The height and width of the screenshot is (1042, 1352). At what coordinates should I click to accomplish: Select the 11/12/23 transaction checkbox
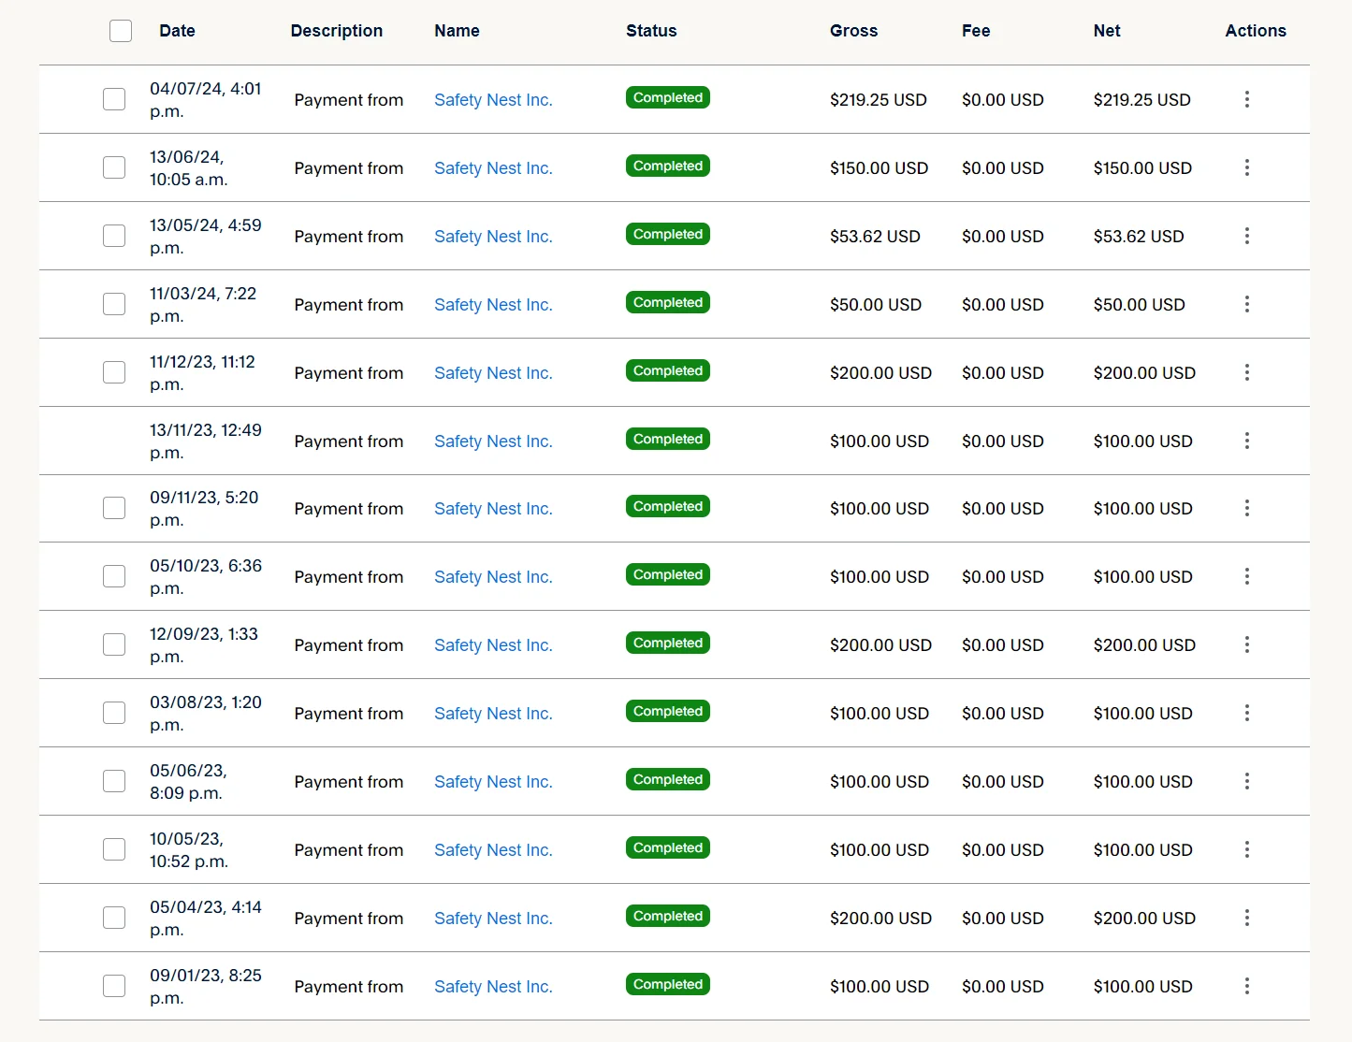114,372
